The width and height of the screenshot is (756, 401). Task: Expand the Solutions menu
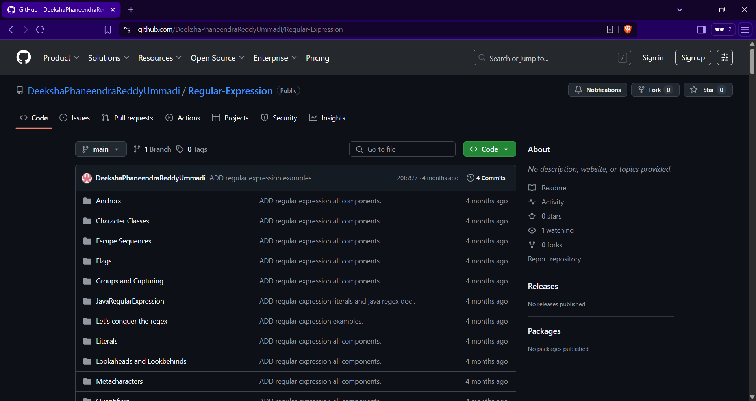coord(108,58)
